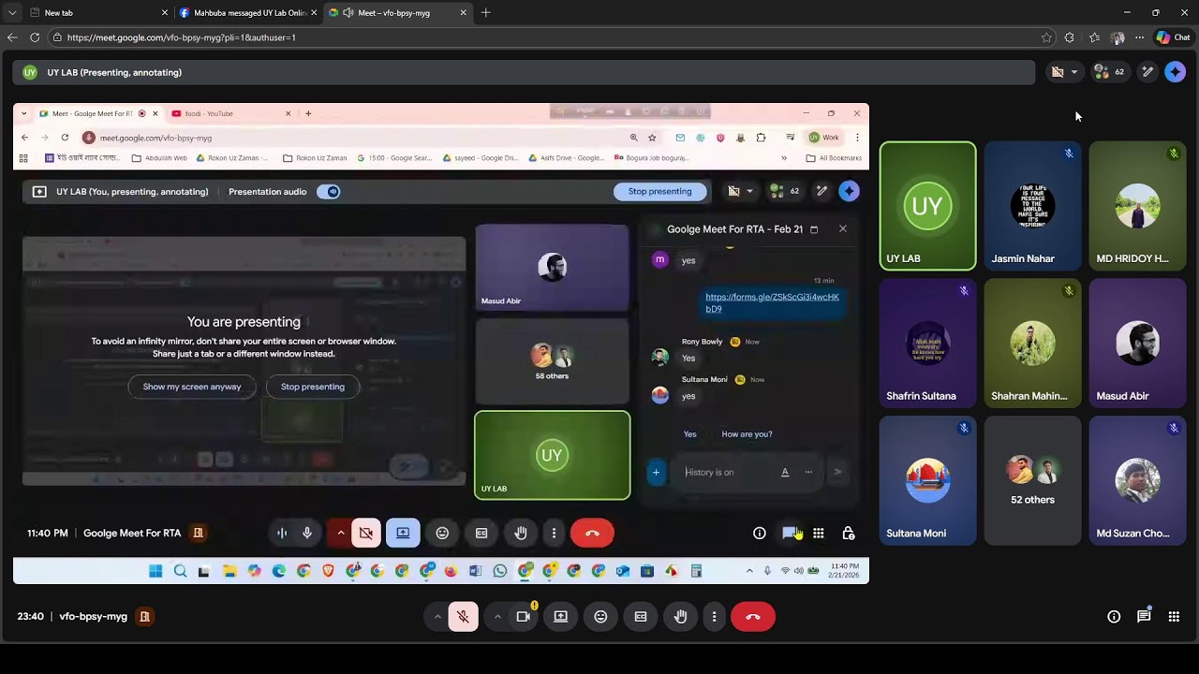Open the tab search chevron at top left
The width and height of the screenshot is (1199, 674).
pyautogui.click(x=11, y=13)
